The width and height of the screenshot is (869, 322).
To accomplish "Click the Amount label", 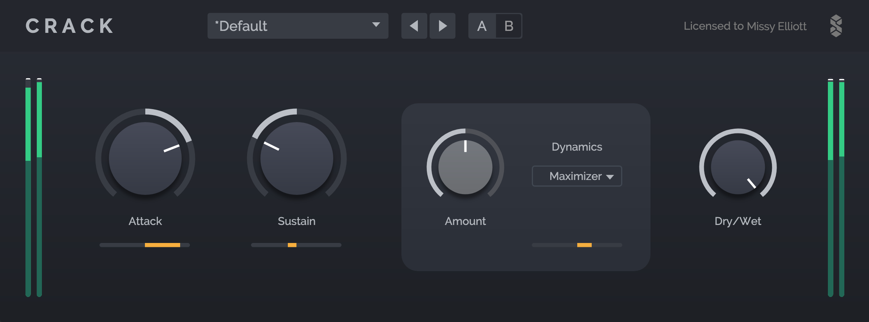I will [465, 221].
